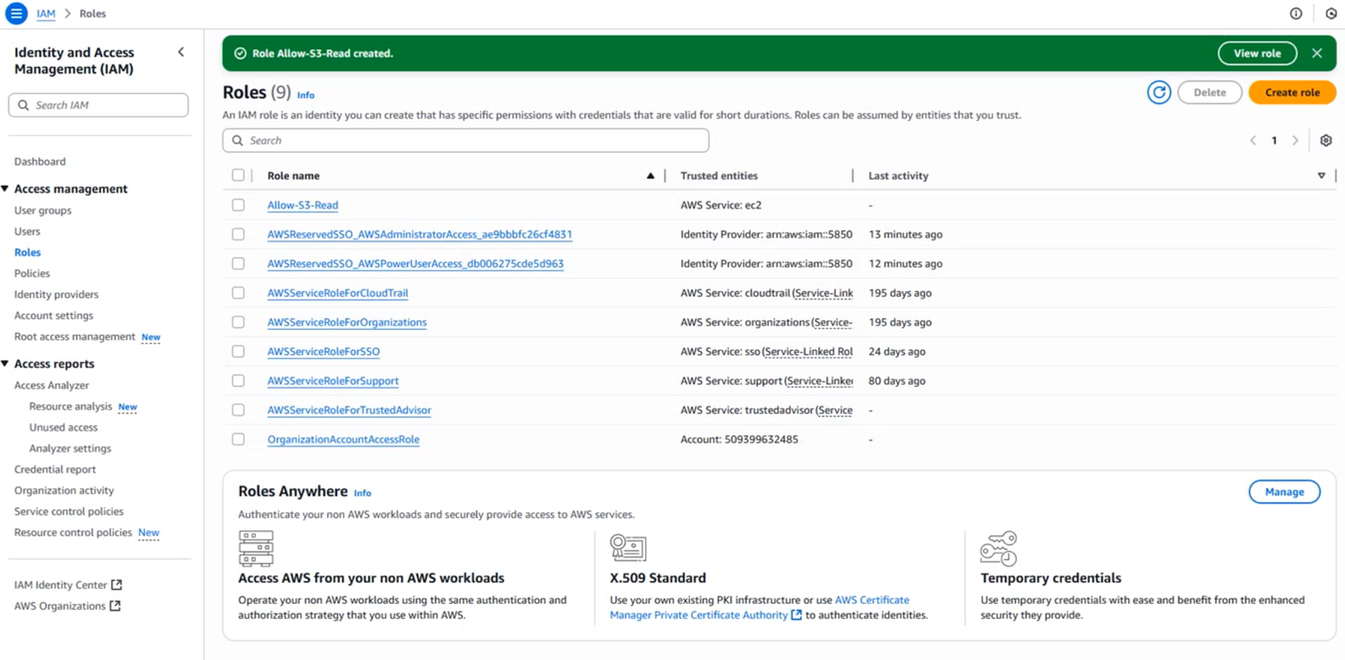This screenshot has height=660, width=1345.
Task: Go to Users in sidebar
Action: [x=27, y=231]
